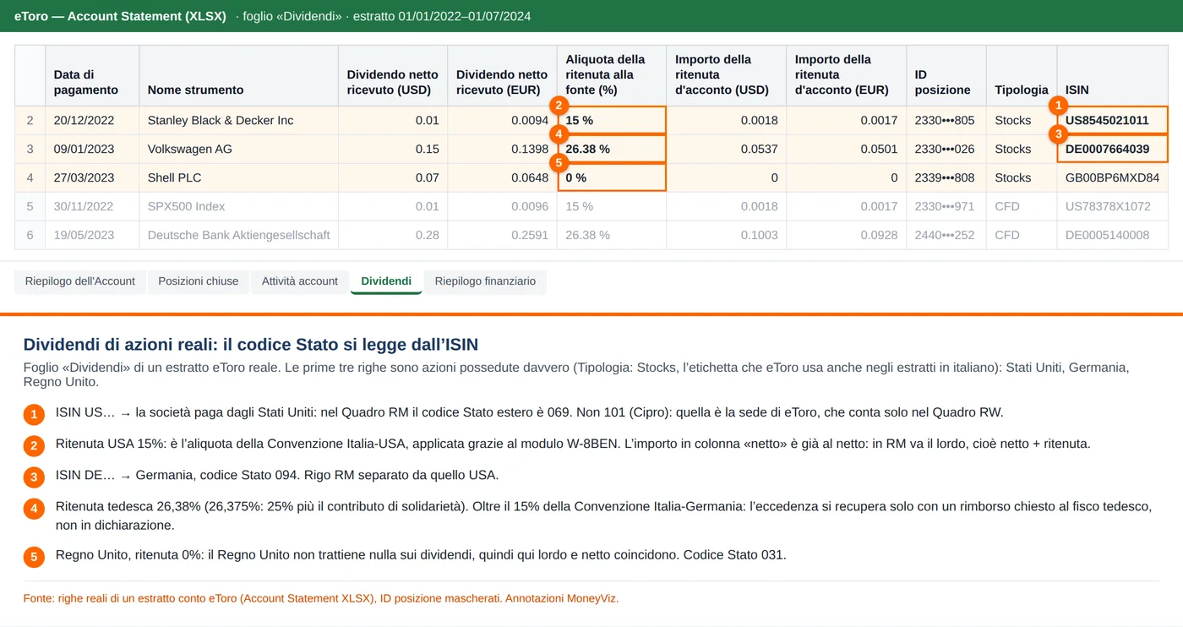
Task: Select the row 2 number header
Action: [30, 121]
